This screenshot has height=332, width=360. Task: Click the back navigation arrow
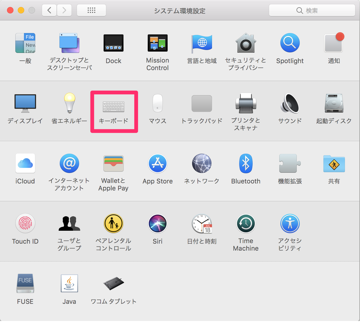[49, 10]
